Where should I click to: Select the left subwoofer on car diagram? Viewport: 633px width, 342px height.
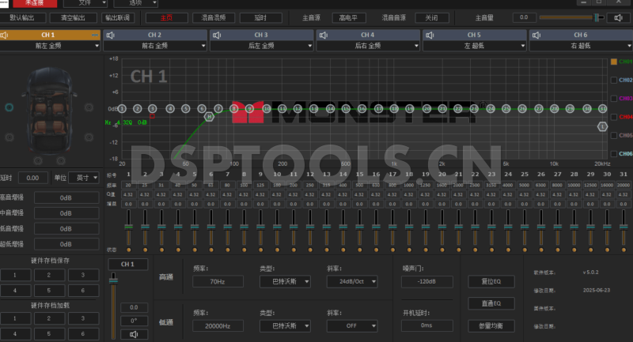pos(38,160)
